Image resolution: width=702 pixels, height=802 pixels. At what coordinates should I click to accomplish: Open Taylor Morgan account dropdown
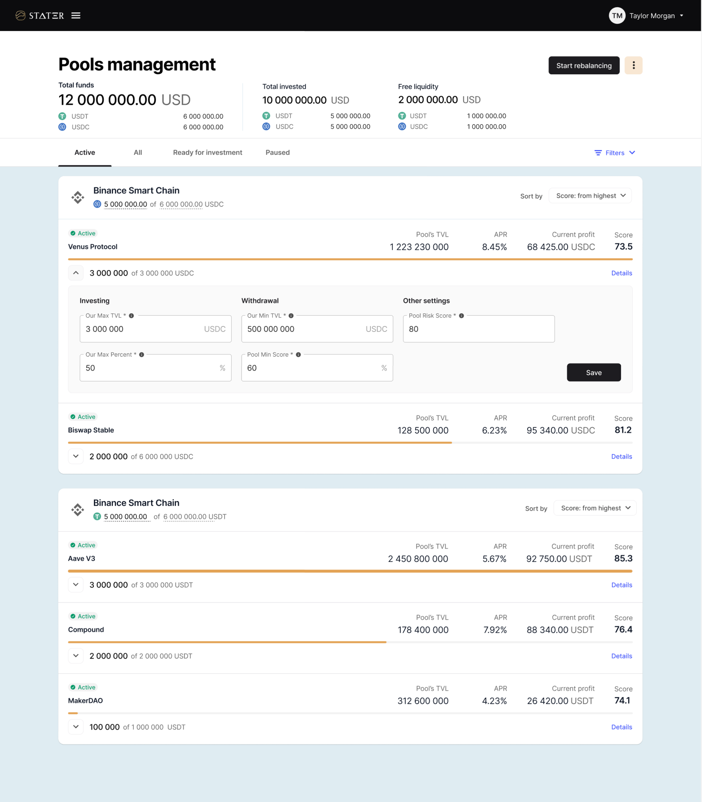point(682,16)
